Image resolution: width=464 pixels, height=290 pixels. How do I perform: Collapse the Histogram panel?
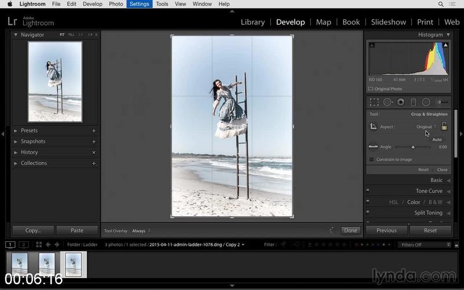click(448, 35)
